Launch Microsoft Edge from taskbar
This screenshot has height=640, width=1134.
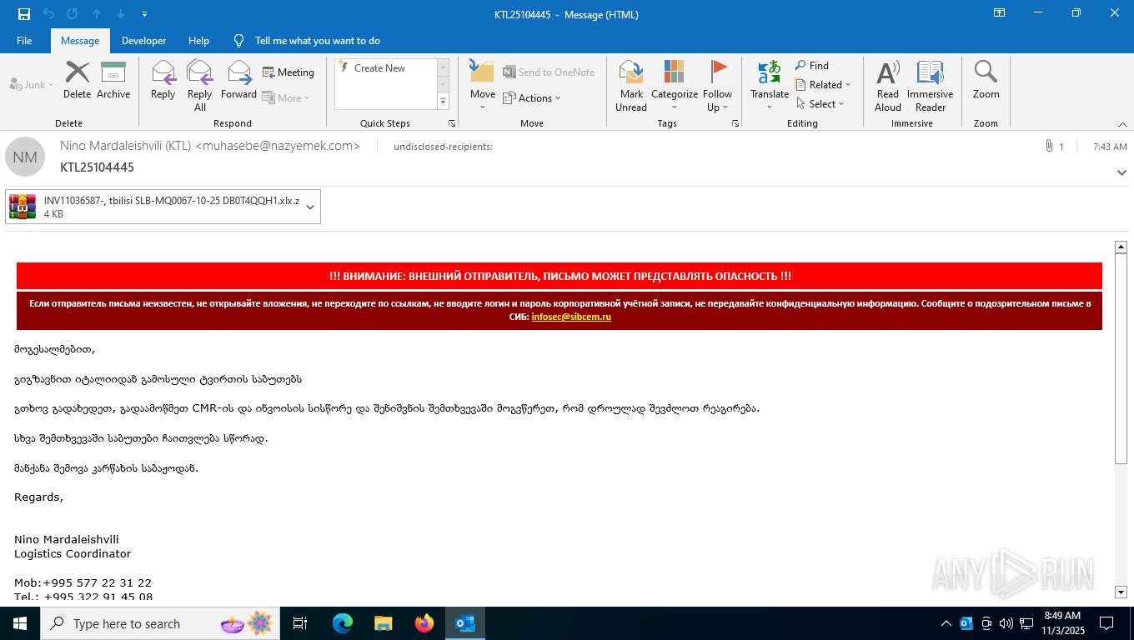(343, 623)
